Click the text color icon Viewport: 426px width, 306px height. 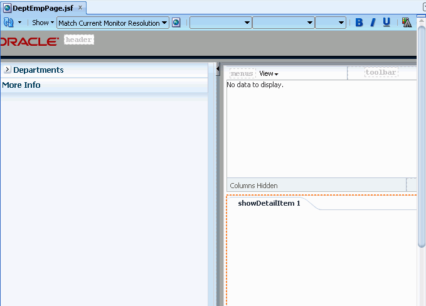click(407, 23)
